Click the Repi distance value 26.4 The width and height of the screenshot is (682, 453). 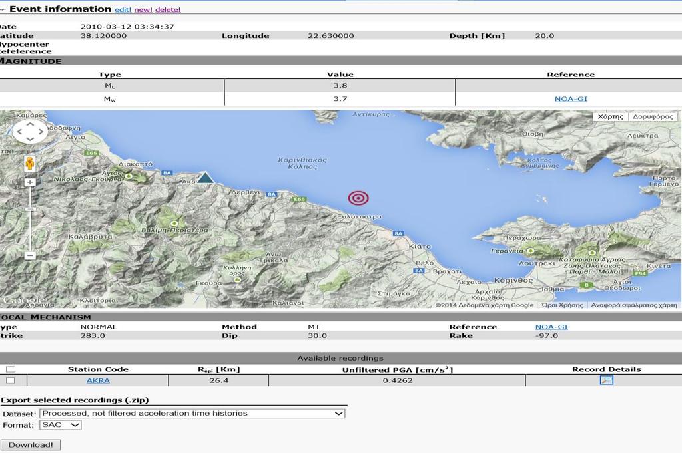(218, 380)
